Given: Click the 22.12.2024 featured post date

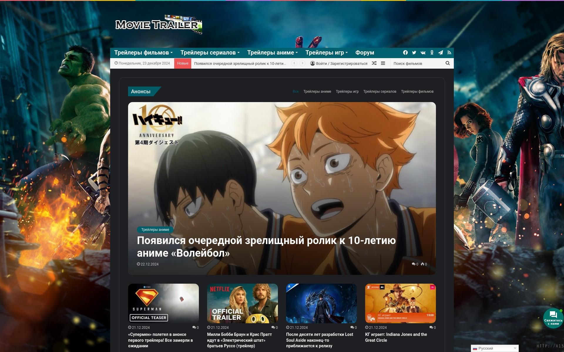Looking at the screenshot, I should click(x=148, y=264).
